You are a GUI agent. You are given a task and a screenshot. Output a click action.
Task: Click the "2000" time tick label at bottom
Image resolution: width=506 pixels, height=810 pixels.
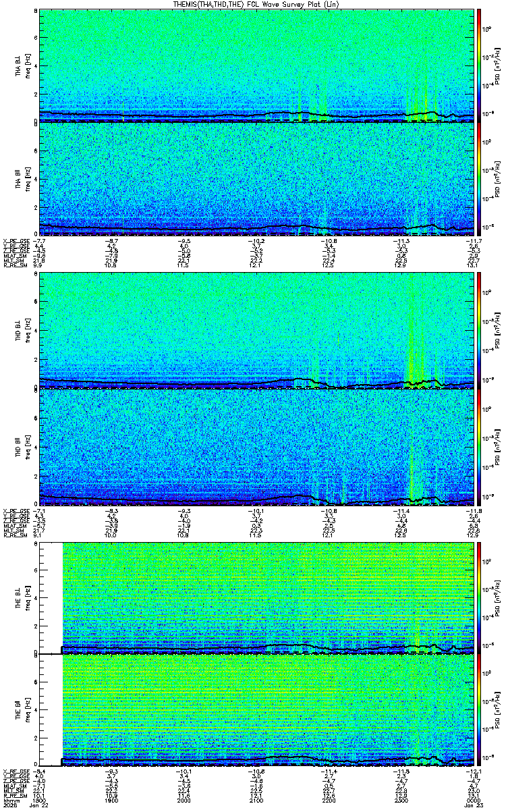[x=185, y=799]
